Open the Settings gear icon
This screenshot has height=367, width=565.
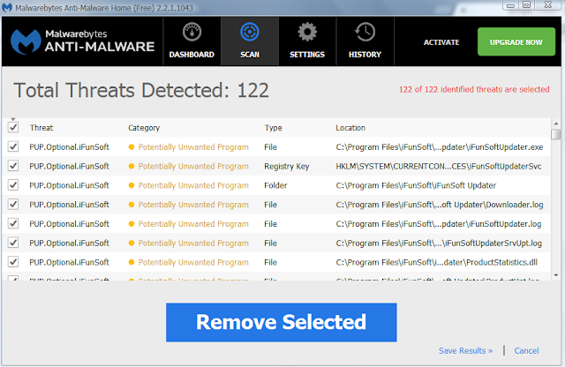coord(307,32)
